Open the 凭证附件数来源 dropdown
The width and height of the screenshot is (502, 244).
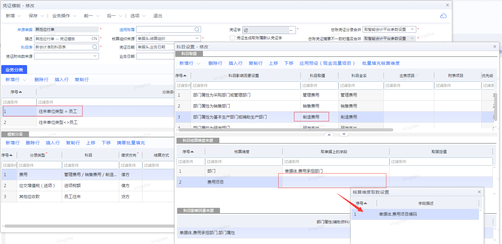tap(95, 56)
